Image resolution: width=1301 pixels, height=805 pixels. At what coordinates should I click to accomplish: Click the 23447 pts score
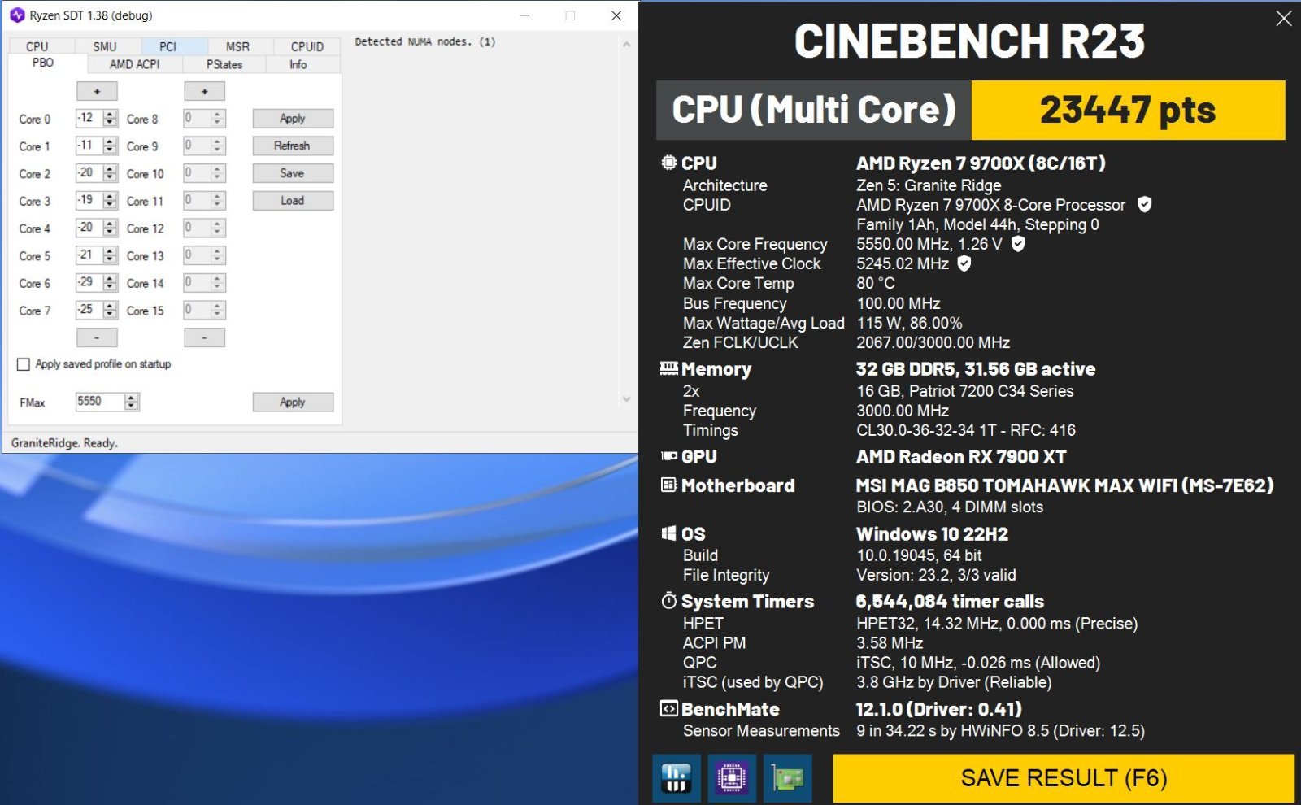(1128, 110)
